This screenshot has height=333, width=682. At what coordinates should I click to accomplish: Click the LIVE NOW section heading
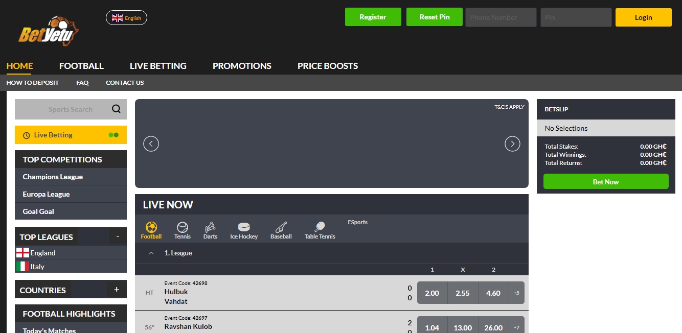pos(168,204)
